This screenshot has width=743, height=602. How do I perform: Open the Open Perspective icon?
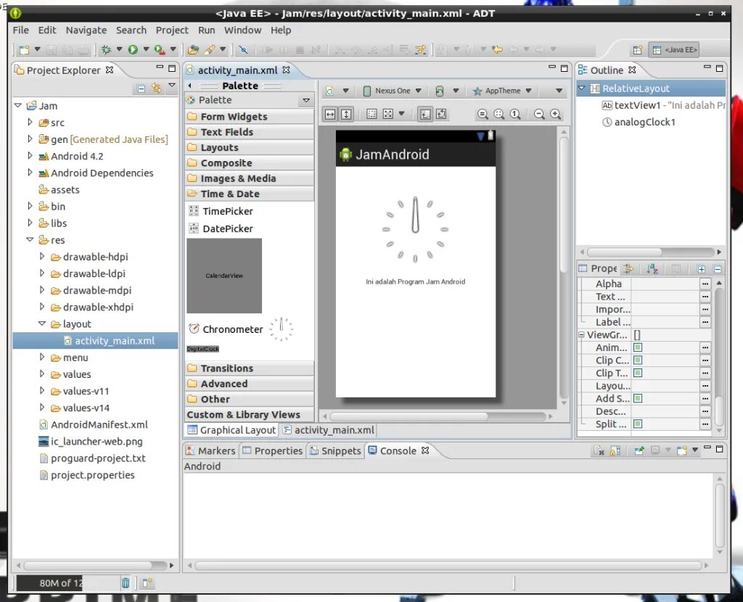coord(637,50)
